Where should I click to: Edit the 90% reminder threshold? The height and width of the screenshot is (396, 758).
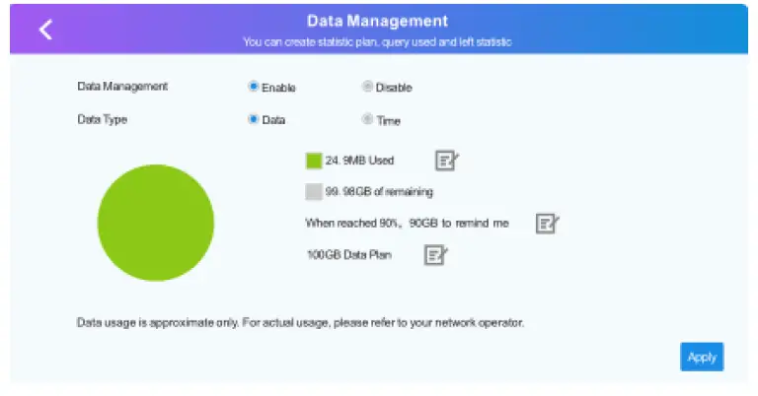[x=547, y=224]
